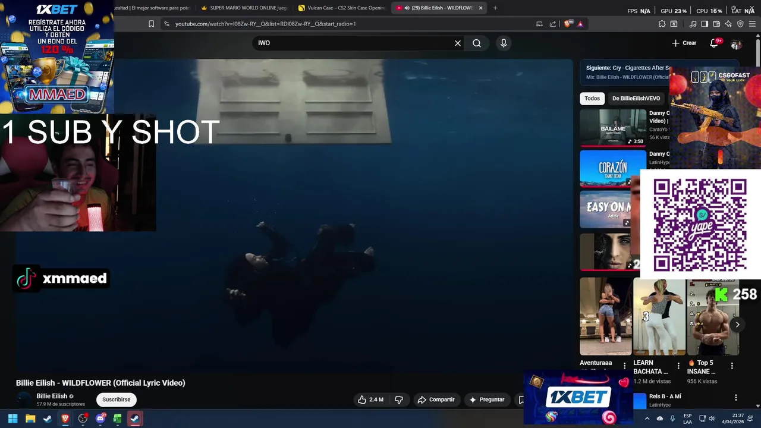Dislike the video with thumbs down
This screenshot has width=761, height=428.
(x=399, y=399)
